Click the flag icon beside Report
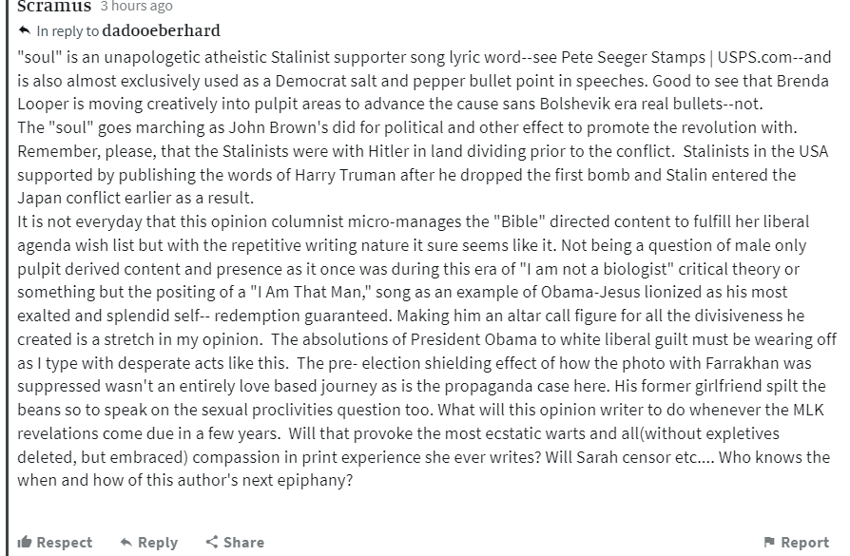 click(769, 542)
